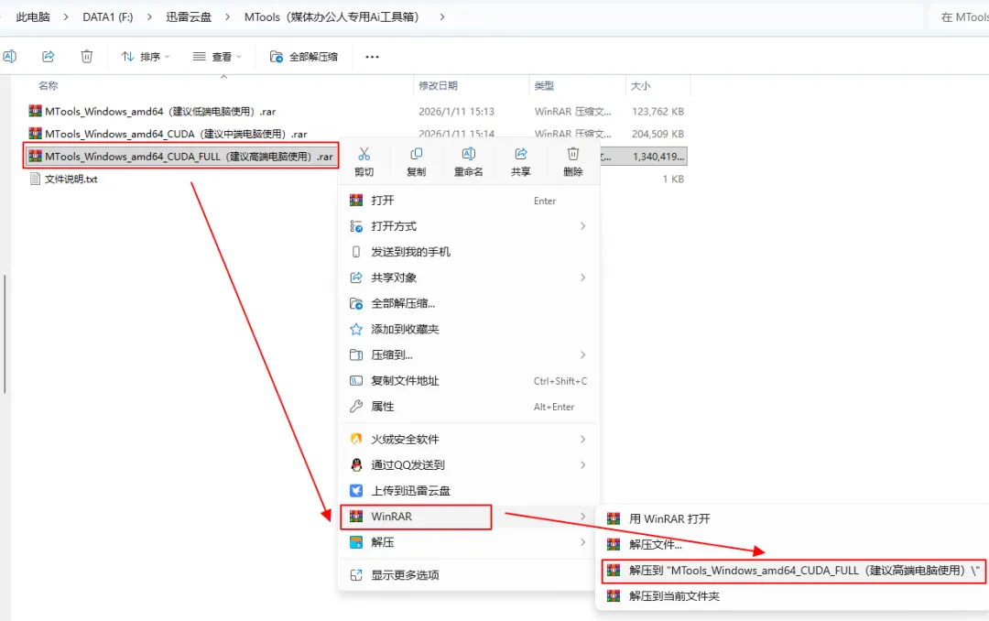
Task: Sort by the 名称 column header
Action: 48,86
